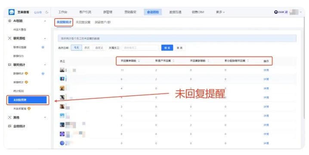
Task: Click the 企微统计 section icon
Action: point(9,126)
